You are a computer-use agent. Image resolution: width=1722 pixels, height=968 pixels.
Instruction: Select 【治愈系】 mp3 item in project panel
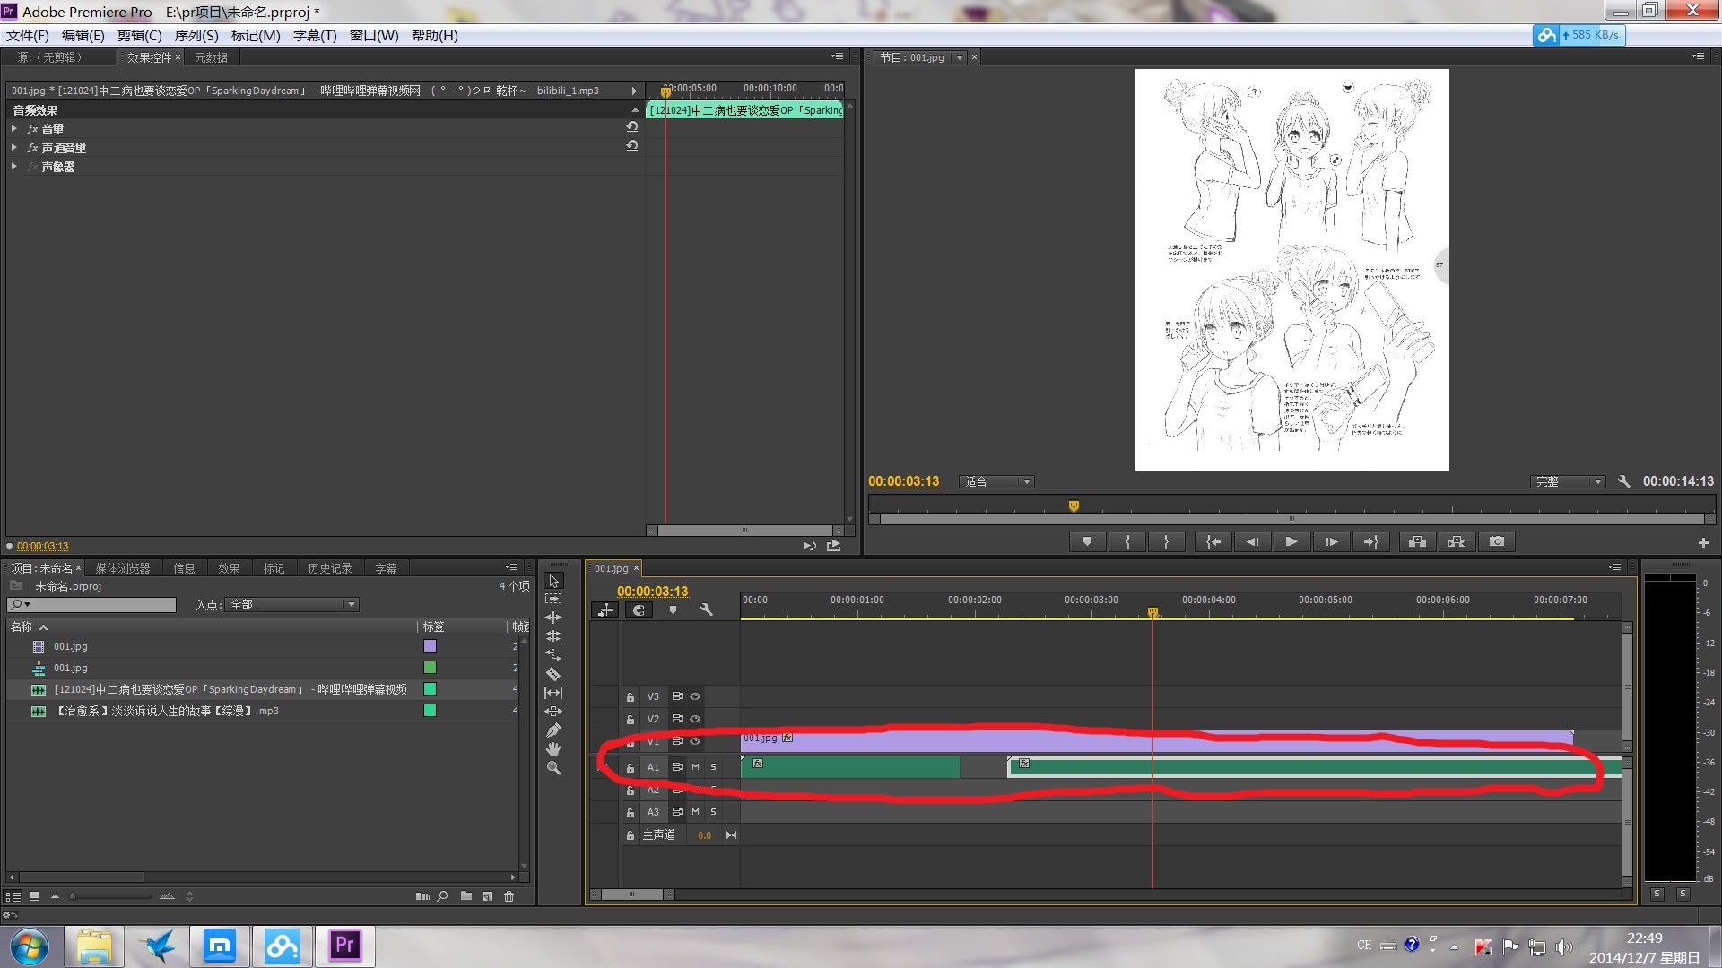tap(167, 711)
